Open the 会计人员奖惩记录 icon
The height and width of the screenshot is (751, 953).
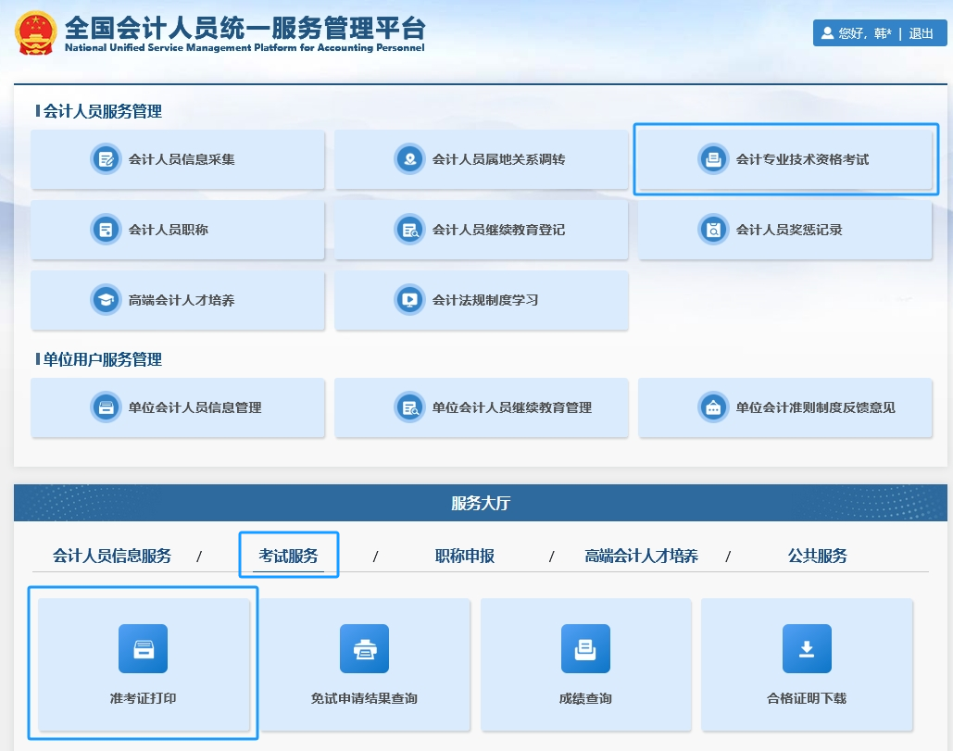pos(714,230)
